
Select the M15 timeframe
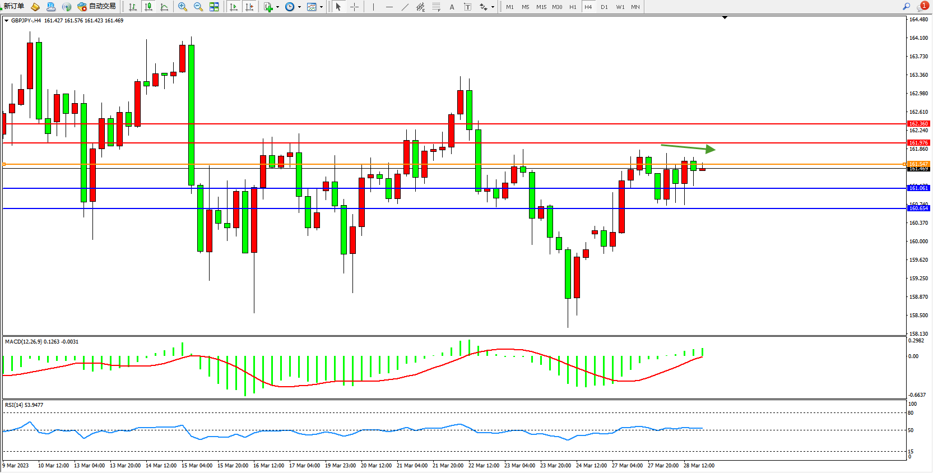point(541,7)
